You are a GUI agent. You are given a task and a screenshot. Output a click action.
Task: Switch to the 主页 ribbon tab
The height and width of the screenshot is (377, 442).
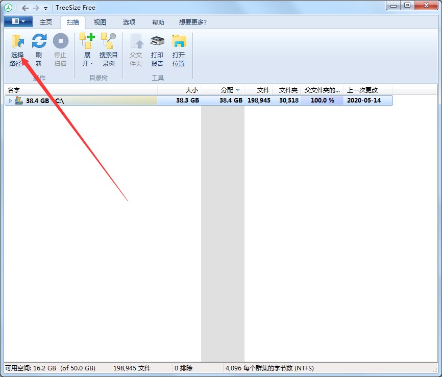pos(46,22)
